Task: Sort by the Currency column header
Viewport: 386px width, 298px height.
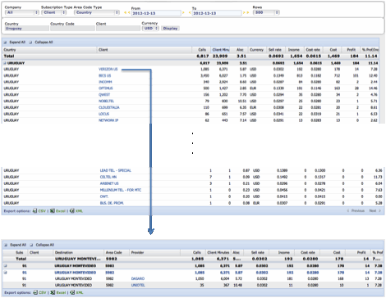Action: [x=256, y=50]
